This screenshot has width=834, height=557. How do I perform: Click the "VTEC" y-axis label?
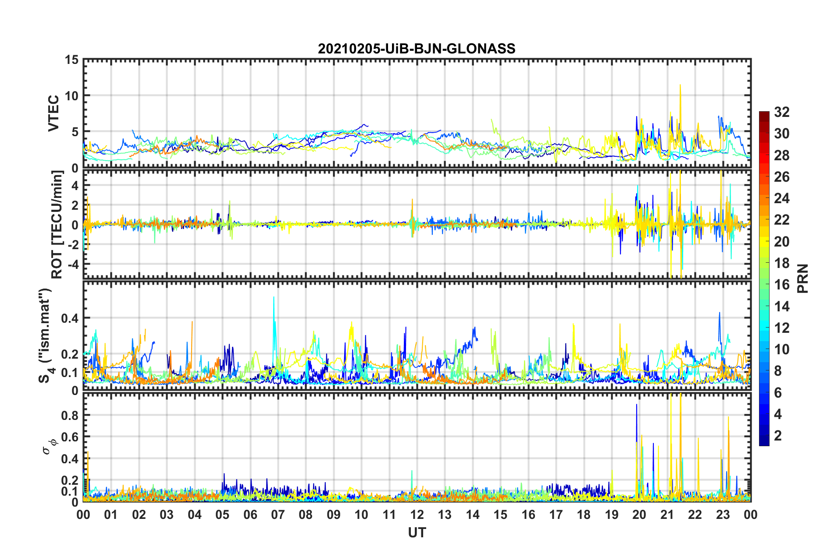click(x=53, y=113)
